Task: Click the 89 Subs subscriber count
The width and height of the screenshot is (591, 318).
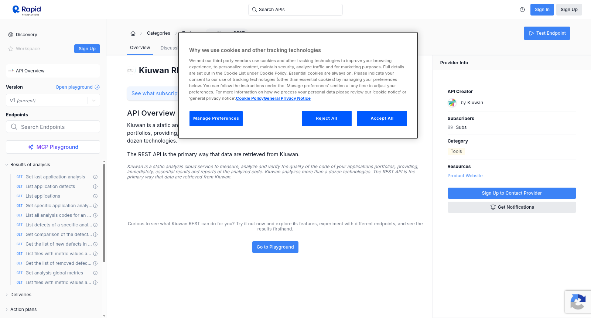Action: [457, 127]
